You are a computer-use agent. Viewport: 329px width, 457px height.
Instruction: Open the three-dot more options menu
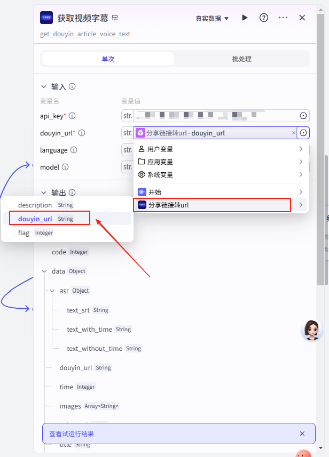pyautogui.click(x=283, y=18)
